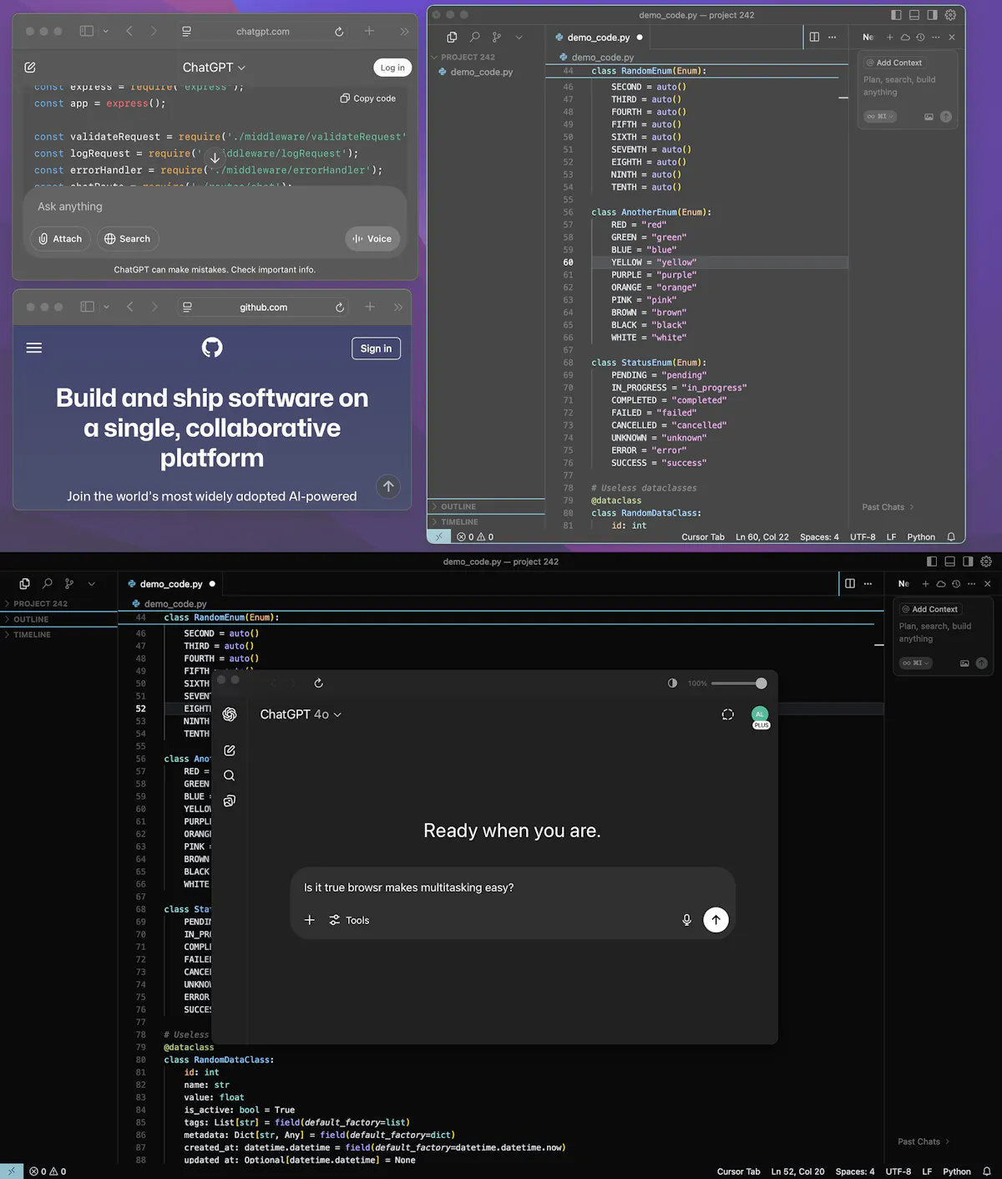This screenshot has height=1179, width=1002.
Task: Open the ChatGPT model dropdown on chatgpt.com
Action: click(x=214, y=67)
